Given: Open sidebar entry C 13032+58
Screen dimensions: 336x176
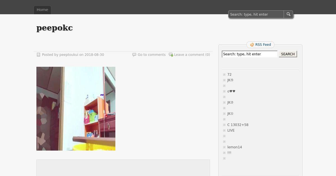Looking at the screenshot, I should [238, 125].
